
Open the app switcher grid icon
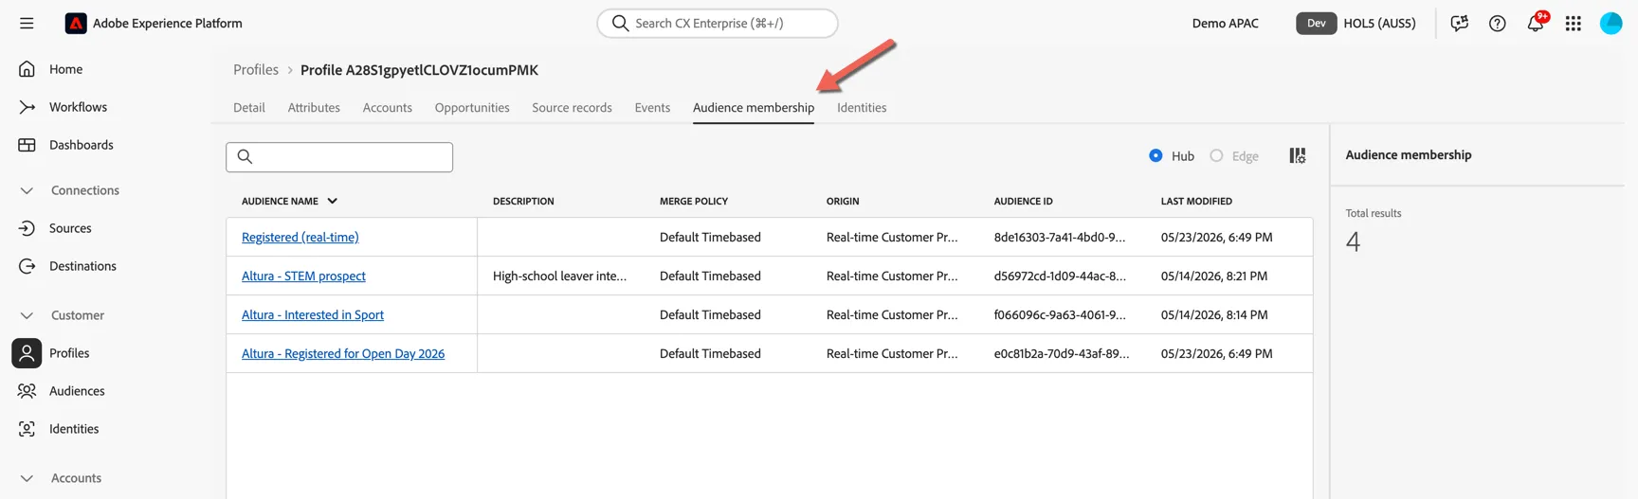click(1574, 24)
